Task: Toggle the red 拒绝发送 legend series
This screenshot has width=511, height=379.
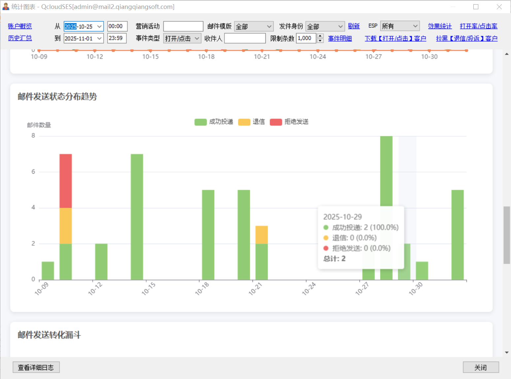Action: click(289, 122)
